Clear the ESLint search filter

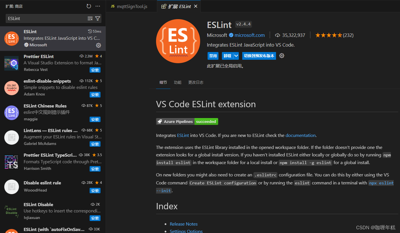90,18
